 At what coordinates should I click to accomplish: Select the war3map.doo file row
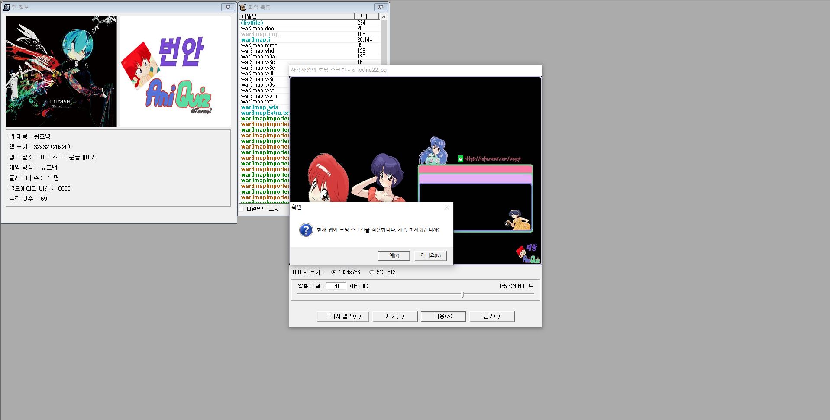tap(310, 29)
